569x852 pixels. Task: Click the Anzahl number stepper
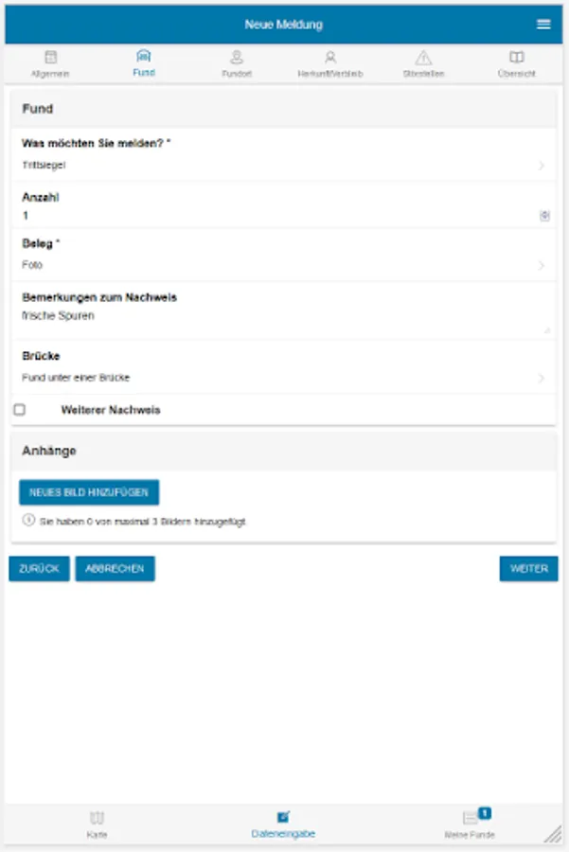544,216
